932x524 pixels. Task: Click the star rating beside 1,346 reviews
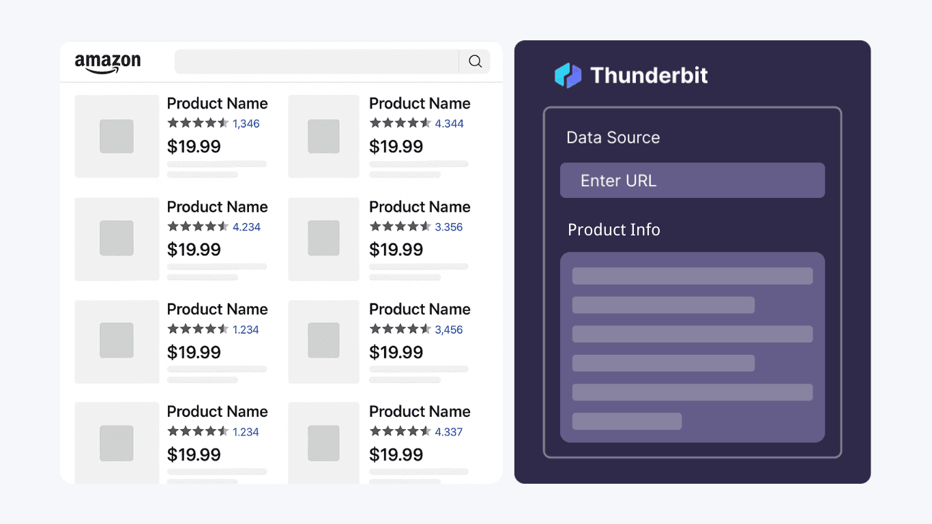(198, 123)
